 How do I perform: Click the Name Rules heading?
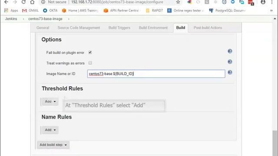(56, 117)
